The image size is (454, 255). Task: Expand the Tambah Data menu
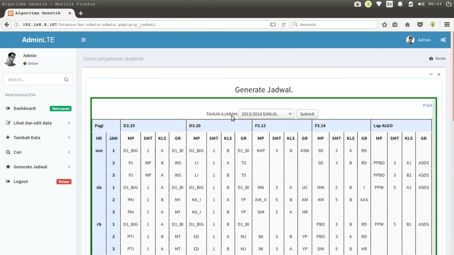coord(27,137)
